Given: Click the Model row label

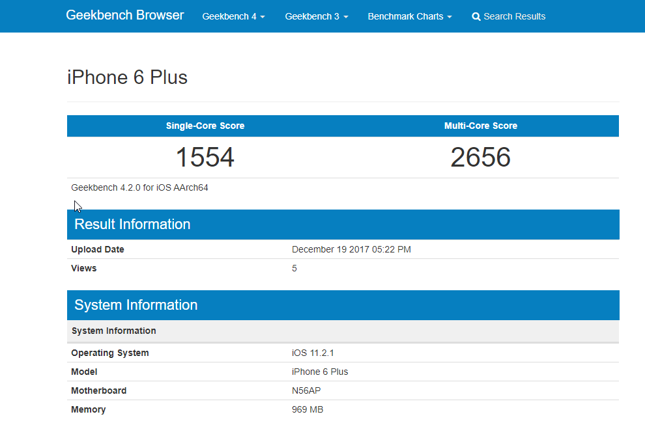Looking at the screenshot, I should click(84, 372).
